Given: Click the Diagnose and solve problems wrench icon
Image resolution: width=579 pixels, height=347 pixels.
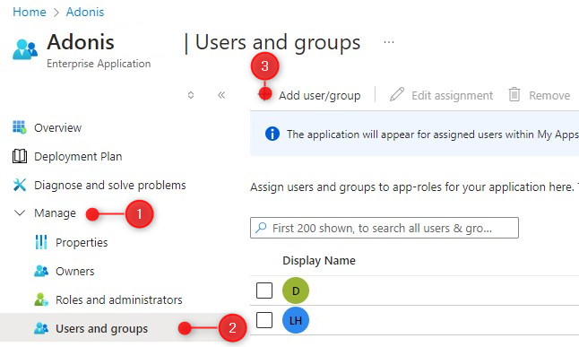Looking at the screenshot, I should click(x=19, y=185).
